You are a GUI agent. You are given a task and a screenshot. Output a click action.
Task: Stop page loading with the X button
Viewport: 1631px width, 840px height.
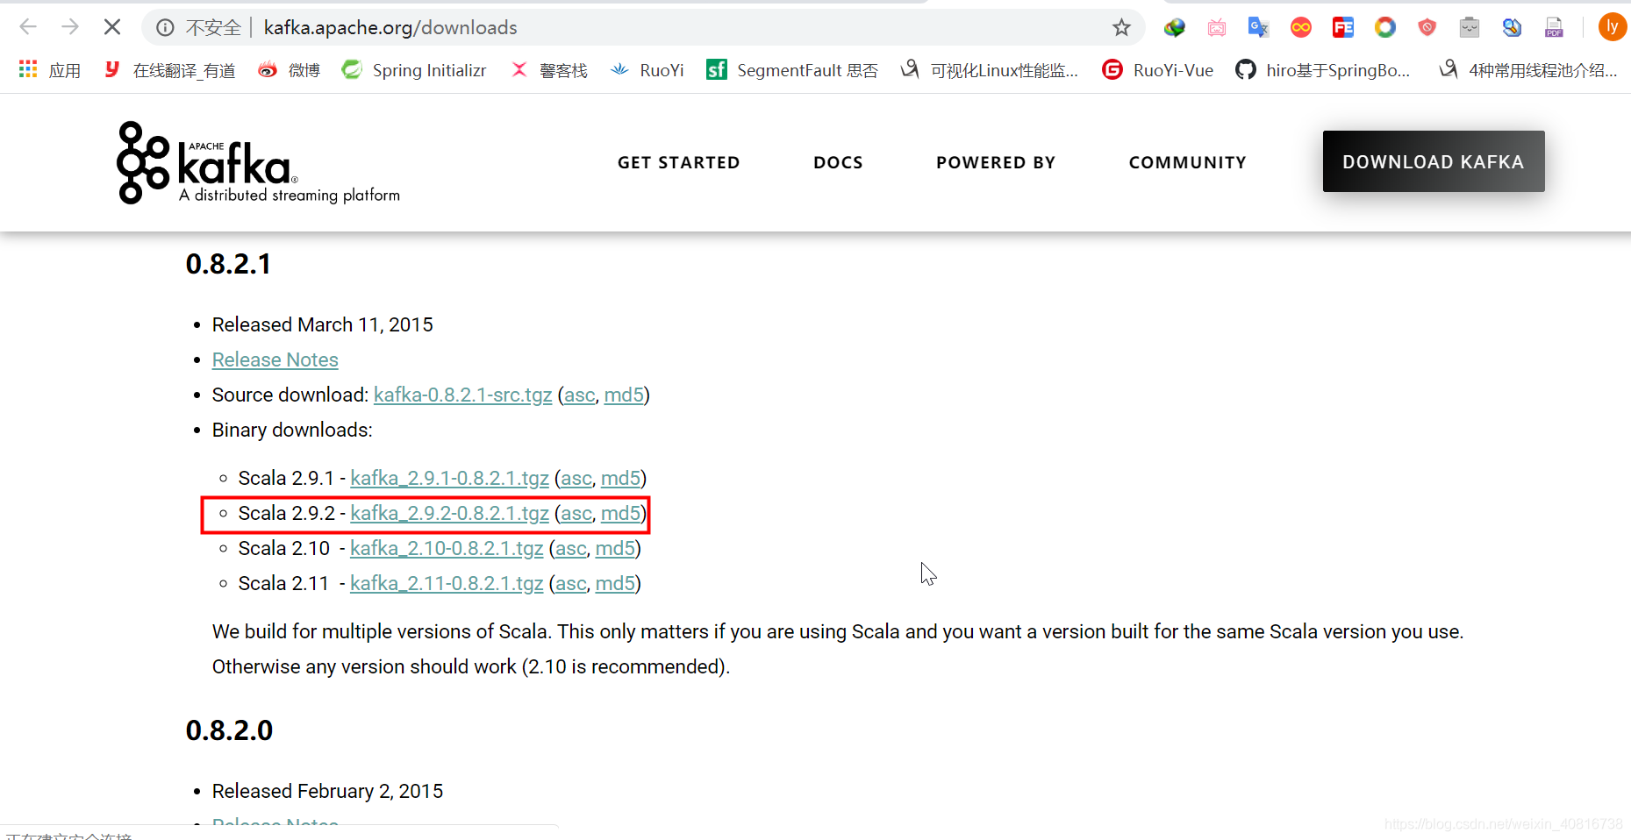pos(112,27)
